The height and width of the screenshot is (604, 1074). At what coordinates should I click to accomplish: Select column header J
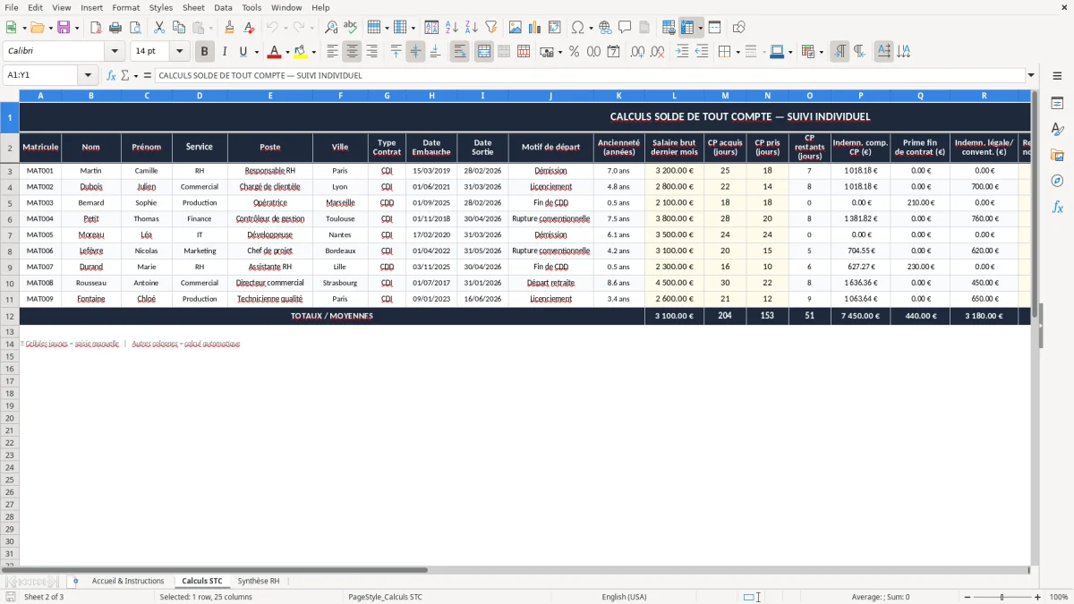point(550,95)
